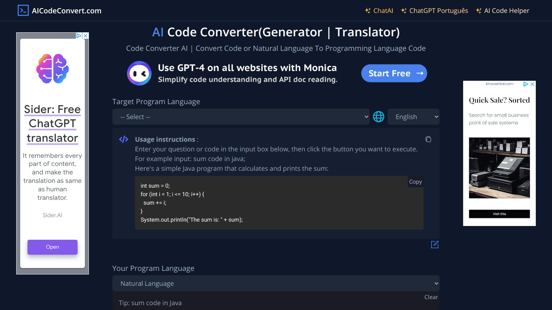Screen dimensions: 552x310
Task: Click the Start Free button
Action: pos(394,73)
